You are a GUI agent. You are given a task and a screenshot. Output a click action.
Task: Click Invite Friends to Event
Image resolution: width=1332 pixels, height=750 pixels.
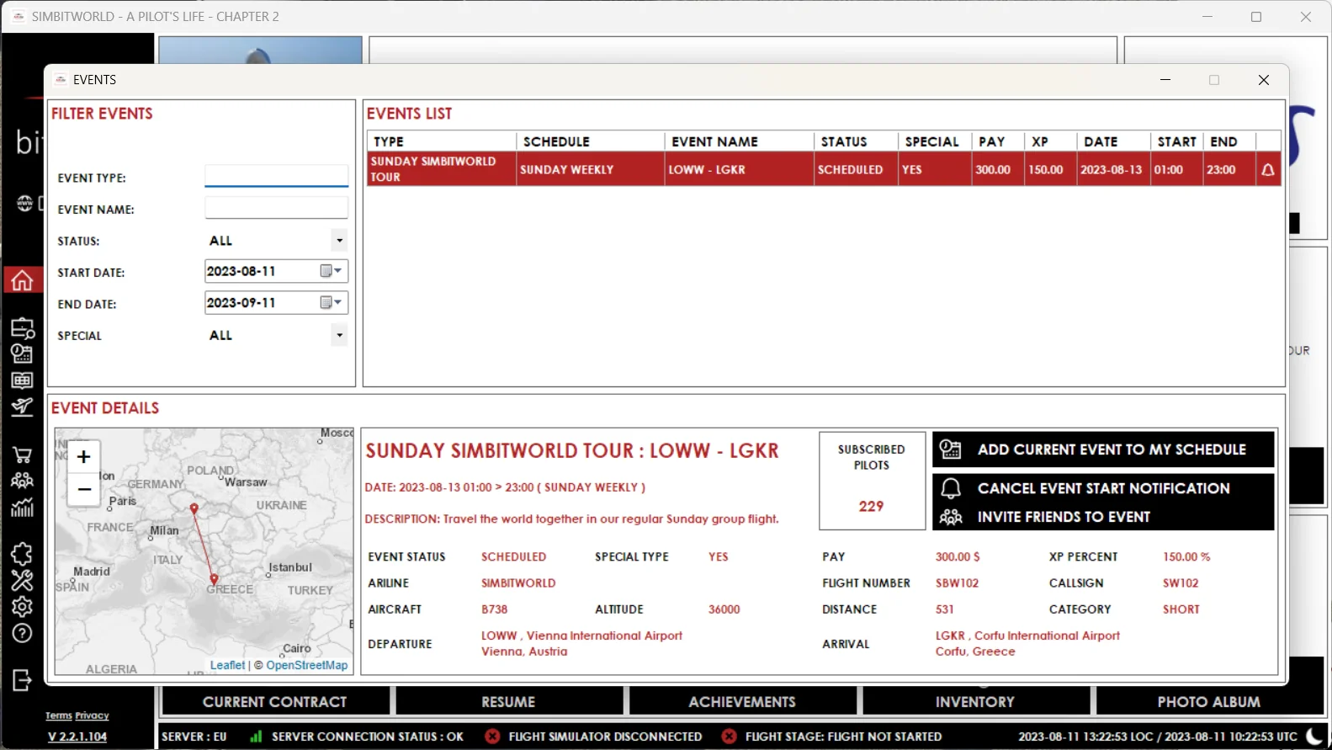coord(1103,517)
